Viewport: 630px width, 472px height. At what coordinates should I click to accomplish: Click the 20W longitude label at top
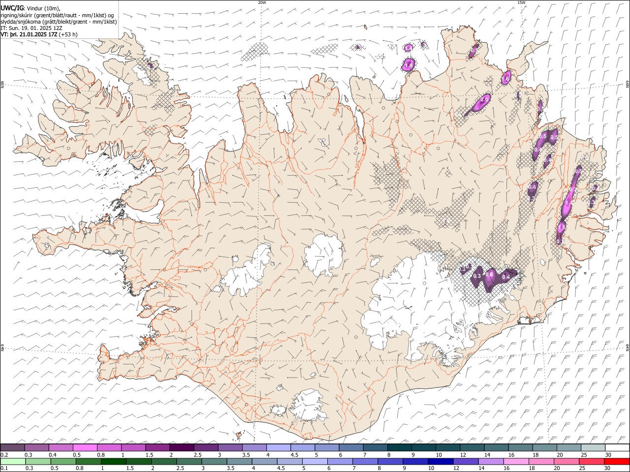pyautogui.click(x=262, y=2)
